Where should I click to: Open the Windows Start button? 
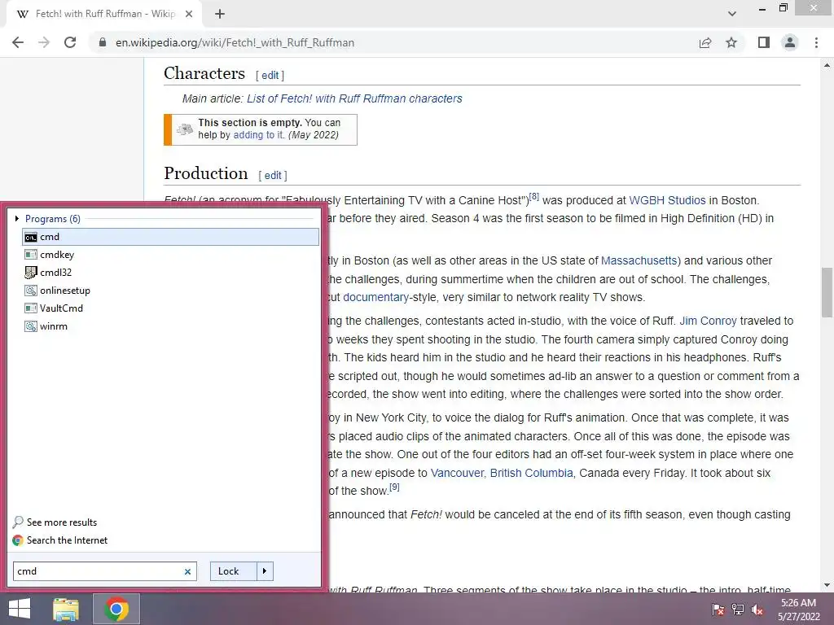20,609
